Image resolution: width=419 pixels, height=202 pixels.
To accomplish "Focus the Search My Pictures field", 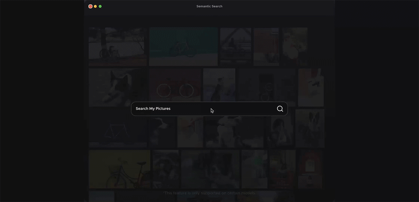I will [203, 109].
